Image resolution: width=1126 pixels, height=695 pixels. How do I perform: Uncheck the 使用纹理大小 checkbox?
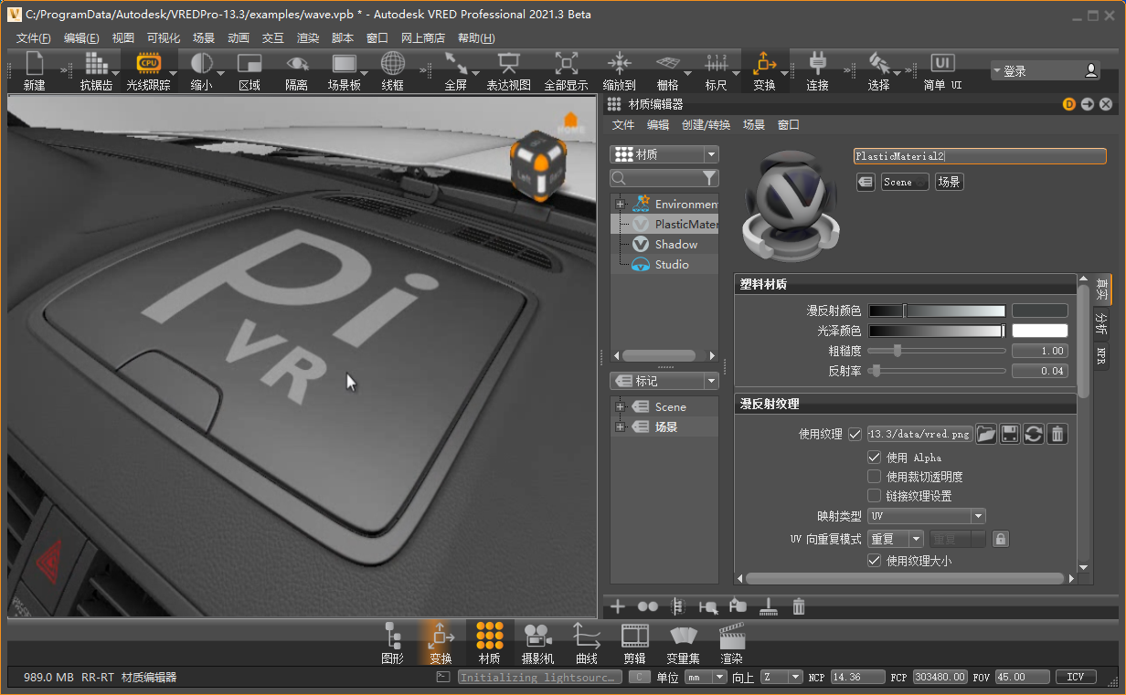(874, 561)
